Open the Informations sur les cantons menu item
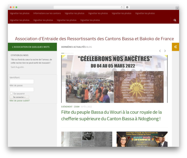 (47, 13)
